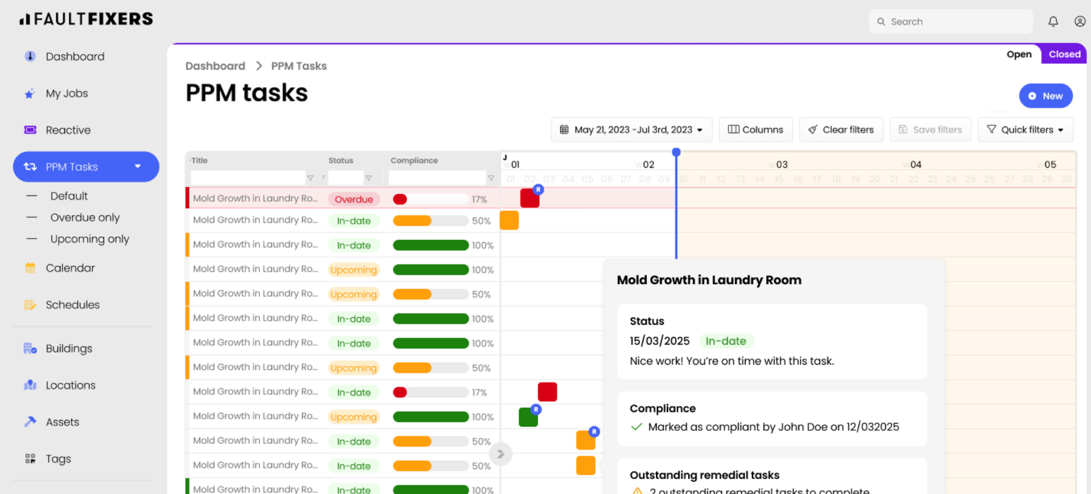Image resolution: width=1091 pixels, height=494 pixels.
Task: Click the Buildings sidebar icon
Action: 30,348
